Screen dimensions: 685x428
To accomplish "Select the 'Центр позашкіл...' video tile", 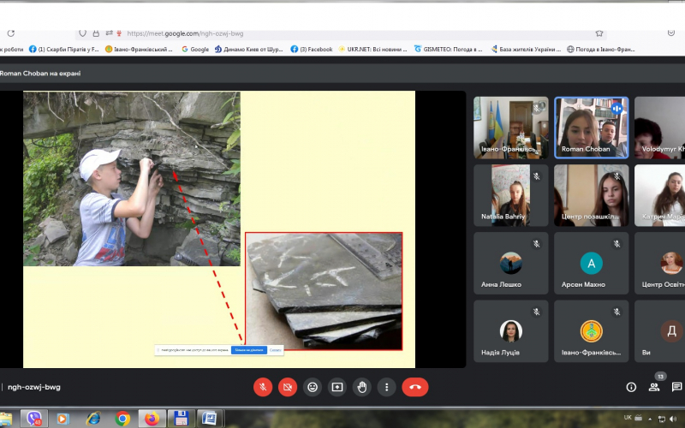I will (592, 195).
